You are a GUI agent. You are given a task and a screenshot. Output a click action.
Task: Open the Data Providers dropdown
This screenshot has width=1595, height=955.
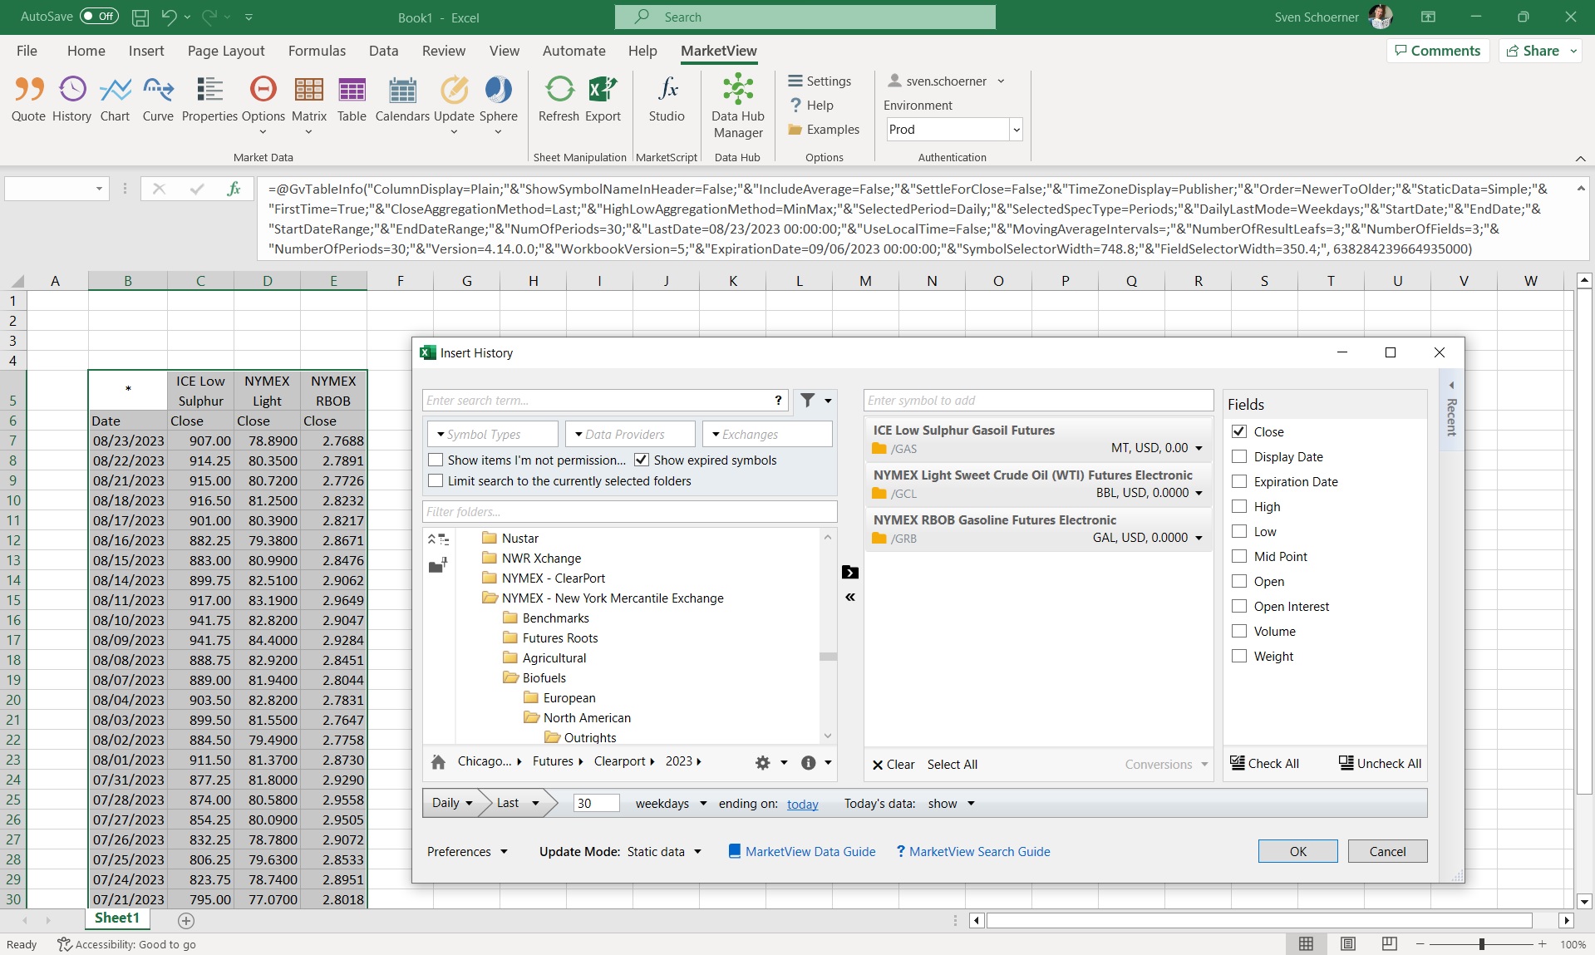(630, 434)
